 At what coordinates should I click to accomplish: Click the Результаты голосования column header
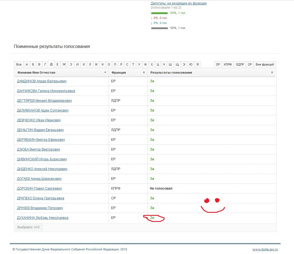(171, 72)
